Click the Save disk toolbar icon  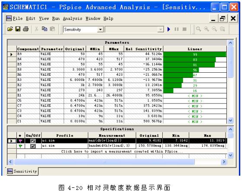point(18,29)
